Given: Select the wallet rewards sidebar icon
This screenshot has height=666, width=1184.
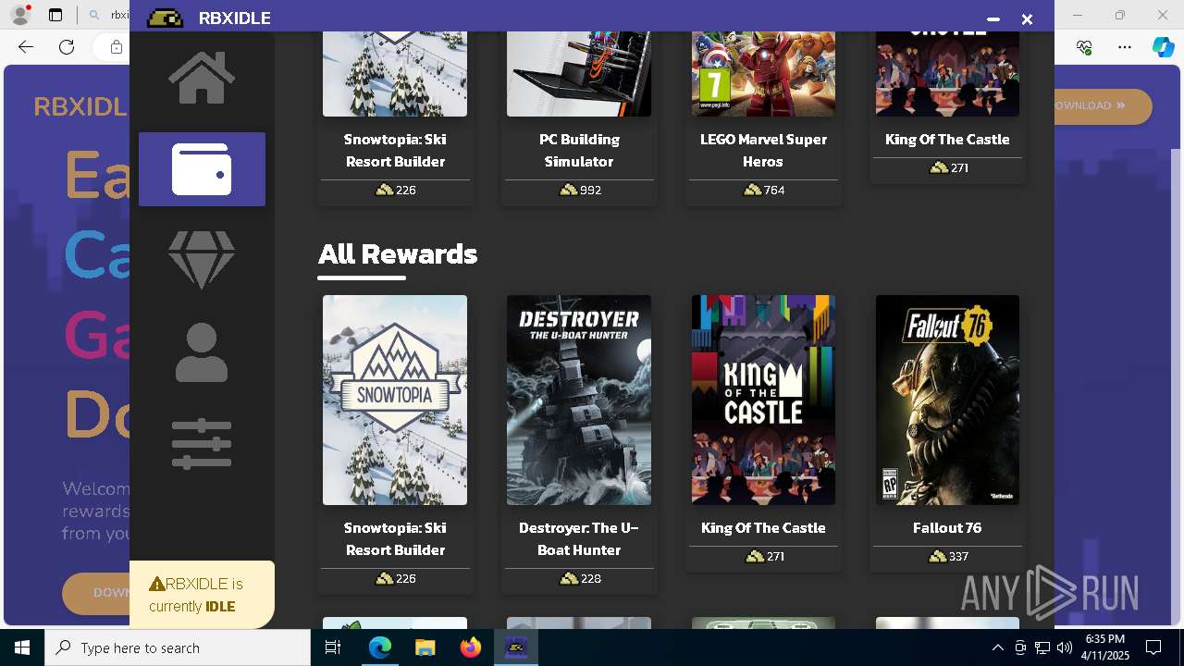Looking at the screenshot, I should pos(202,169).
